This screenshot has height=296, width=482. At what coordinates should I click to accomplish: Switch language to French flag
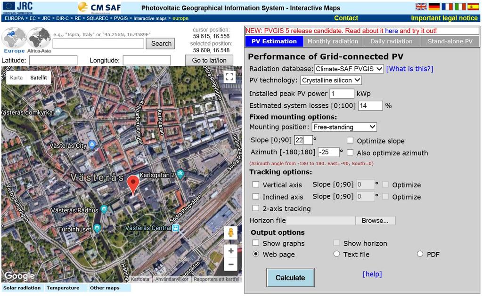click(x=447, y=7)
